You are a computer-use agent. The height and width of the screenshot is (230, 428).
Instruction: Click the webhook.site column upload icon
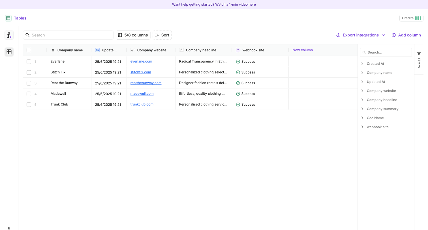click(238, 50)
